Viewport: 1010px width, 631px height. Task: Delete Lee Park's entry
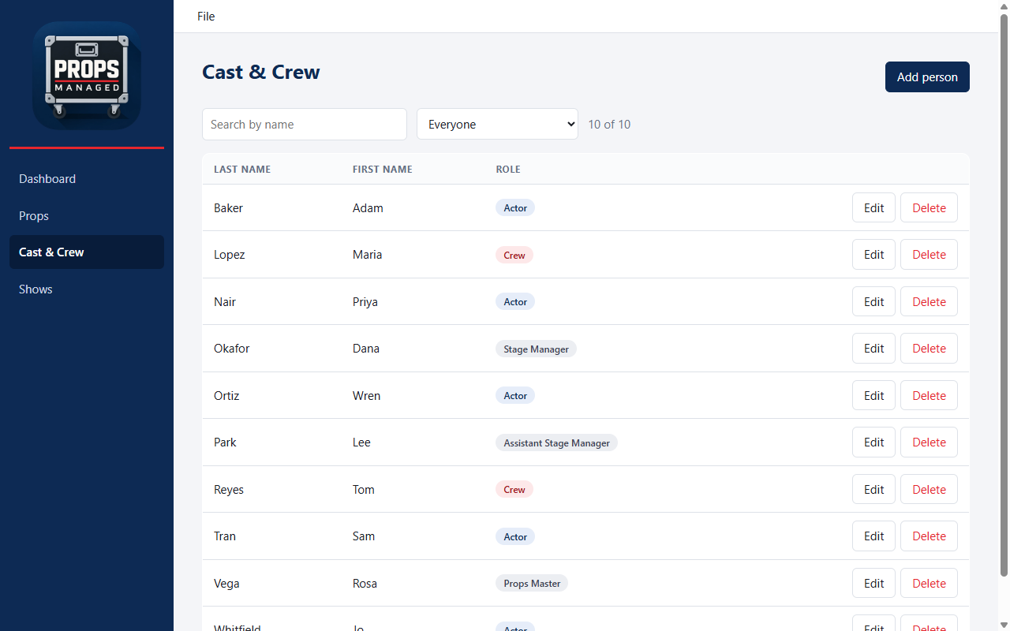coord(929,442)
